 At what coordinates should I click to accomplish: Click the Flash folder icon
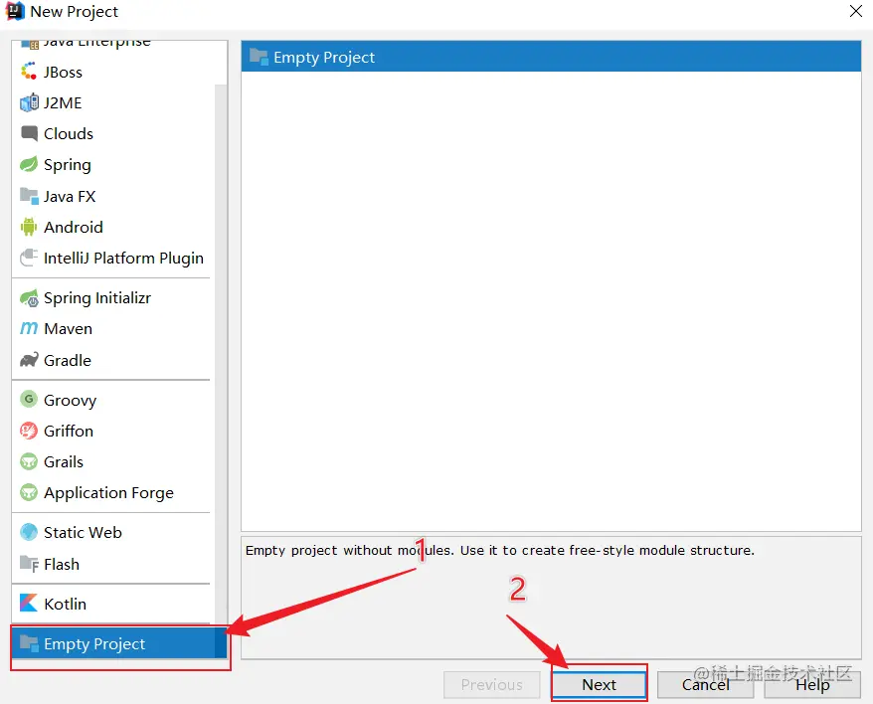(x=29, y=564)
